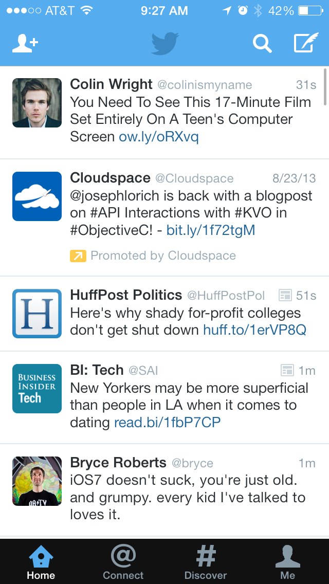Switch to the Connect tab
Viewport: 329px width, 584px height.
123,562
